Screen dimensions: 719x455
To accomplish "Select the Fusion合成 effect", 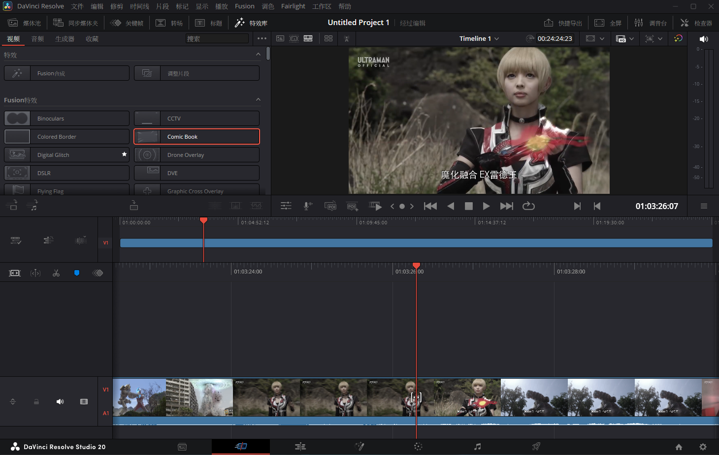I will click(x=66, y=73).
